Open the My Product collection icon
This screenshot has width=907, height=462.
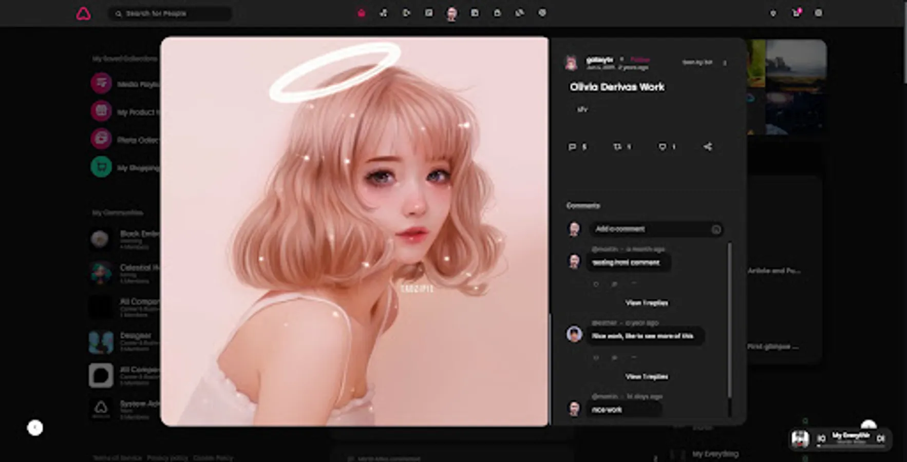coord(101,111)
